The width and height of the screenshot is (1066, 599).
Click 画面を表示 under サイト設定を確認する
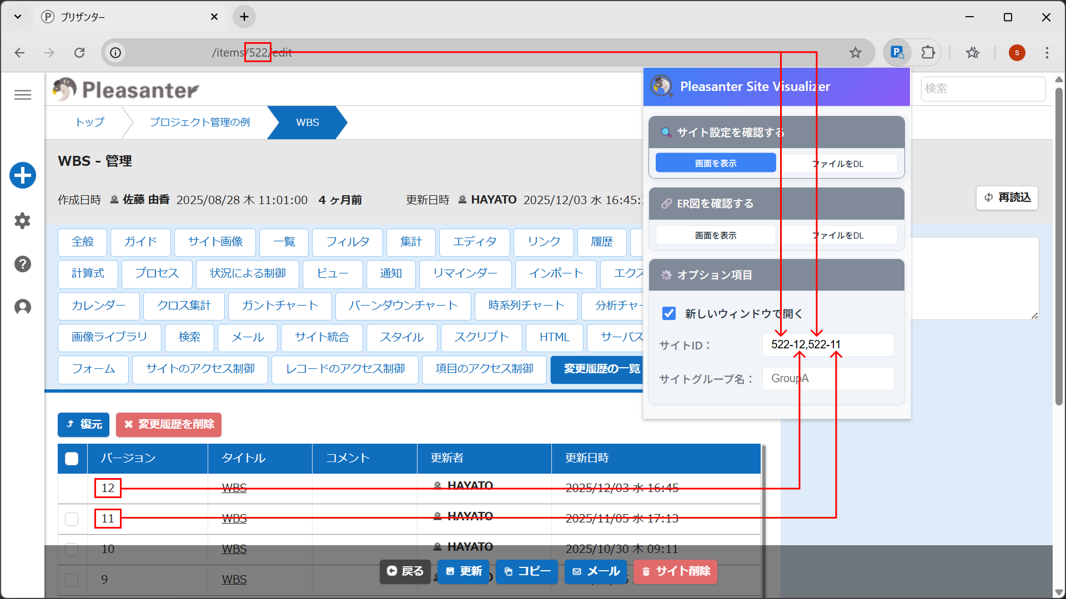(x=716, y=163)
